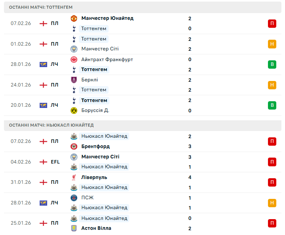Click the green win badge for Eintracht Frankfurt match
285x235 pixels.
[x=272, y=64]
